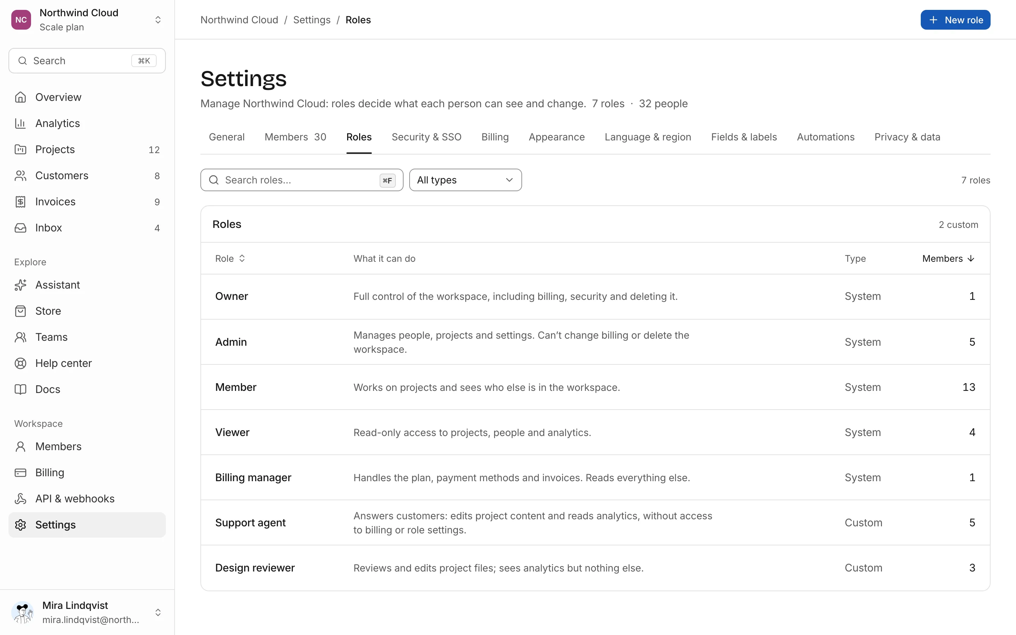1016x635 pixels.
Task: Follow Northwind Cloud breadcrumb link
Action: click(x=239, y=20)
